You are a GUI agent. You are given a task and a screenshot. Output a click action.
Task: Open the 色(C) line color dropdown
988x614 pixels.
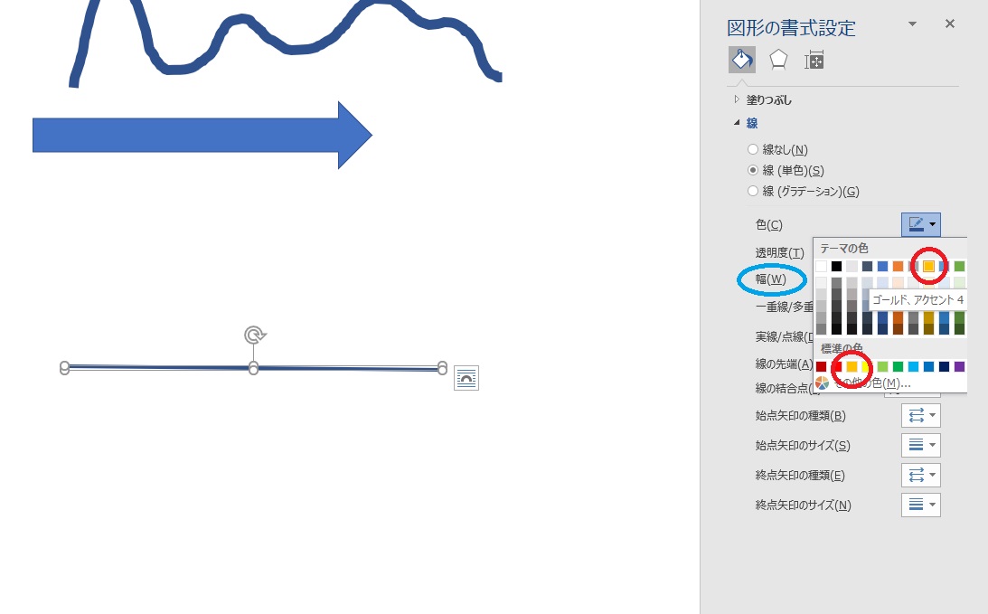point(920,224)
